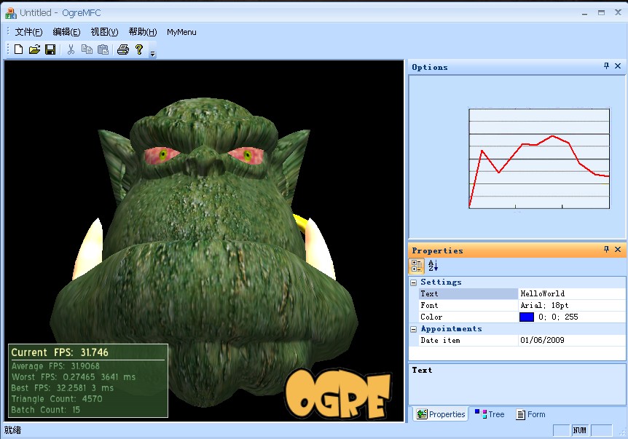The width and height of the screenshot is (628, 439).
Task: Pin the Properties panel
Action: tap(606, 250)
